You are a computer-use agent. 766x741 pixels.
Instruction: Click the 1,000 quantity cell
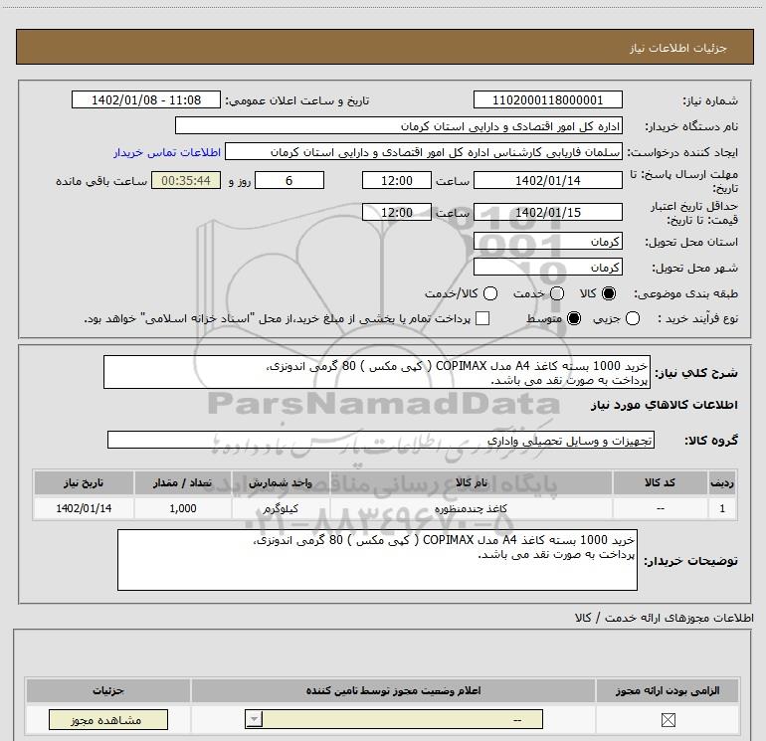point(183,508)
